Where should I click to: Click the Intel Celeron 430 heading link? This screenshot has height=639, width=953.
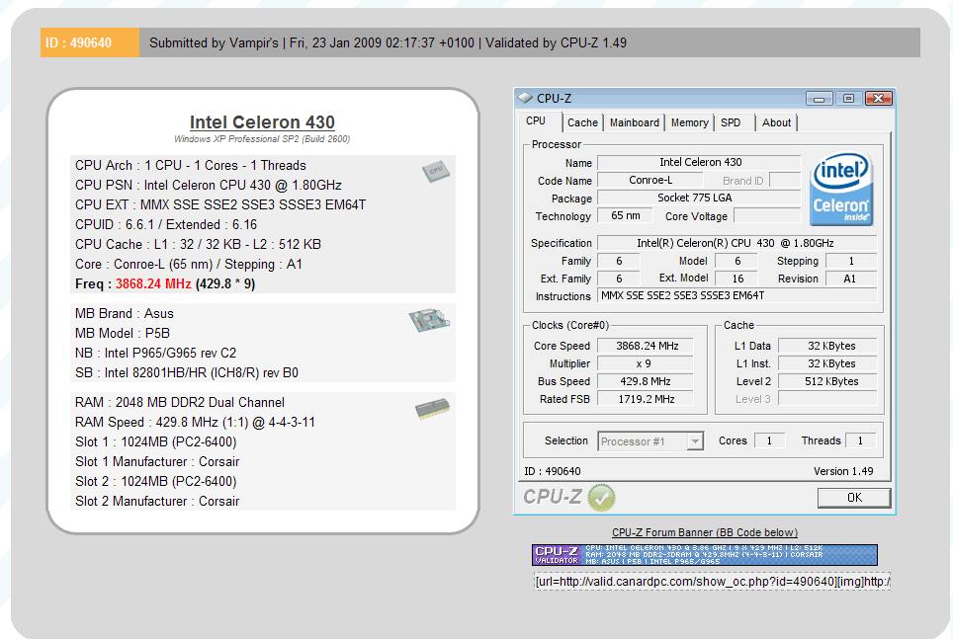262,122
